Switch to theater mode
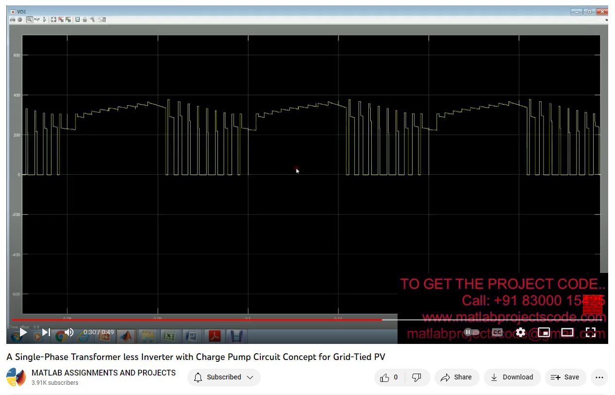This screenshot has width=615, height=395. (567, 332)
